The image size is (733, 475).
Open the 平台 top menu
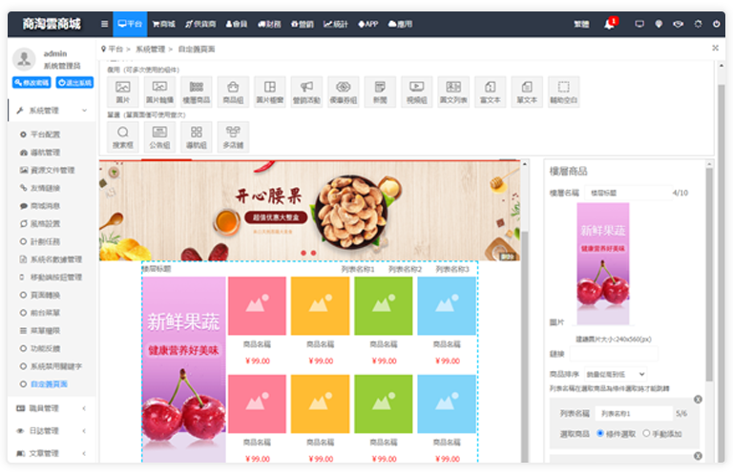click(x=130, y=24)
